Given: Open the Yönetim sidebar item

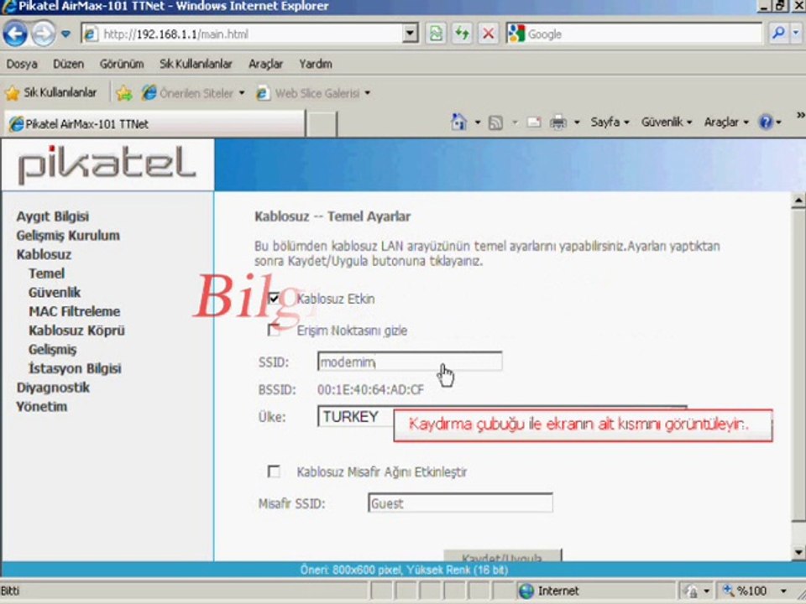Looking at the screenshot, I should click(x=42, y=406).
